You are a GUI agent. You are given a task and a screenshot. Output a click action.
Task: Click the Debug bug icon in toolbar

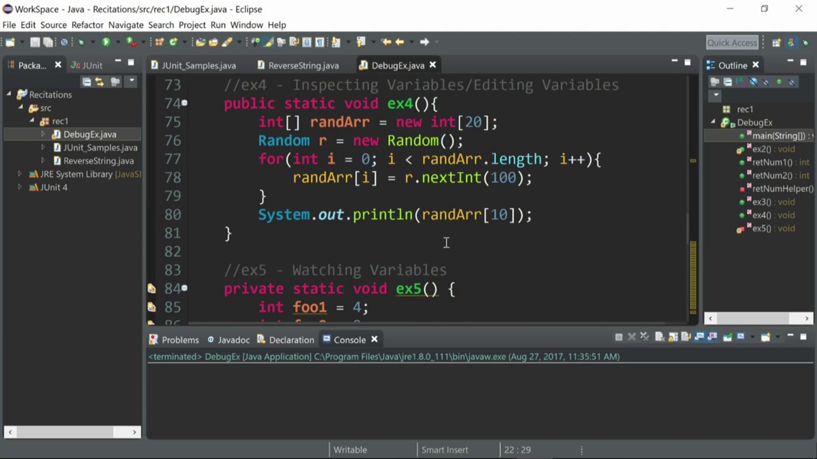pos(81,42)
